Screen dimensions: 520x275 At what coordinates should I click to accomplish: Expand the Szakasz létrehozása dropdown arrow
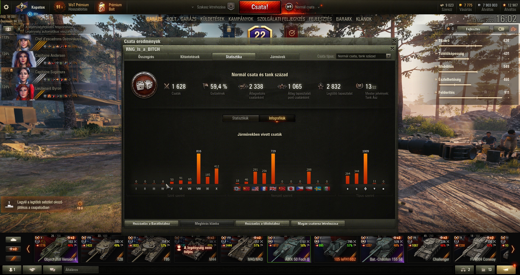pyautogui.click(x=193, y=7)
